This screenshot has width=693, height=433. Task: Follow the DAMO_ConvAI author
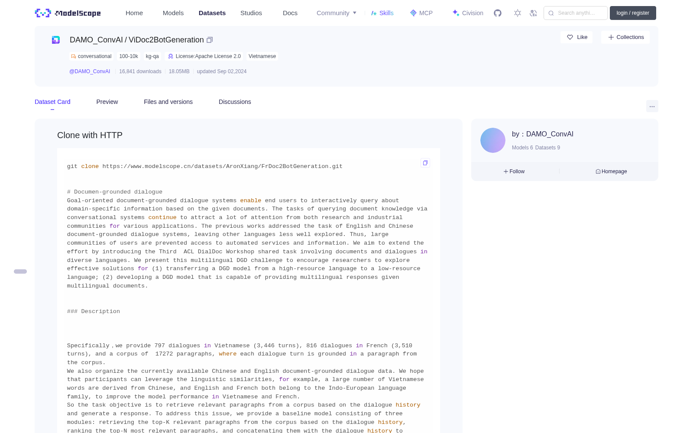[x=514, y=171]
